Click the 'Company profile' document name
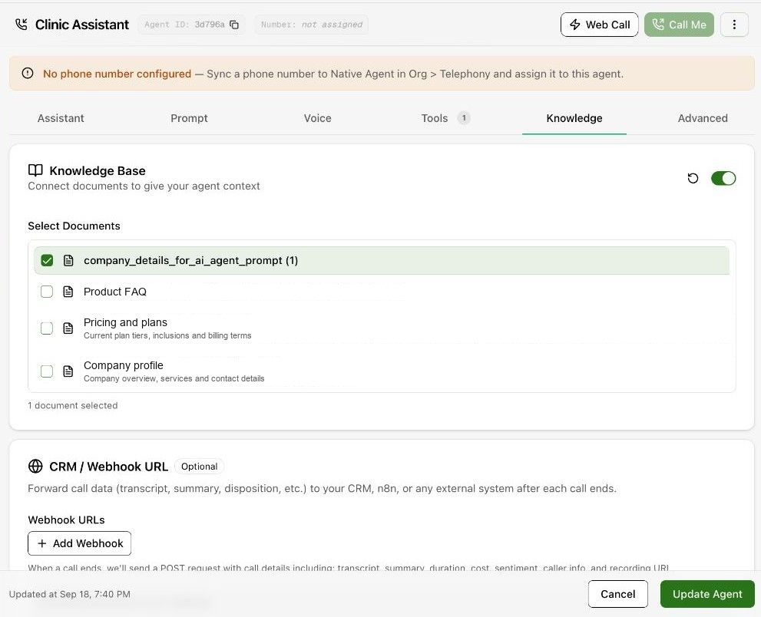This screenshot has height=617, width=761. point(124,365)
